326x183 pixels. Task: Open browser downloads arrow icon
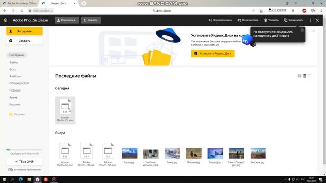coord(321,11)
